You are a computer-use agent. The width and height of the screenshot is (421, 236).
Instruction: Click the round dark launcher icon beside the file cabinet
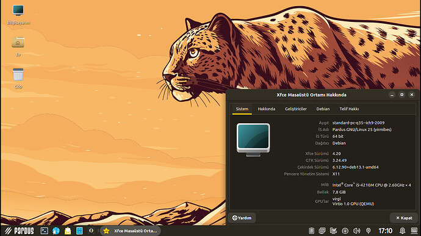91,231
